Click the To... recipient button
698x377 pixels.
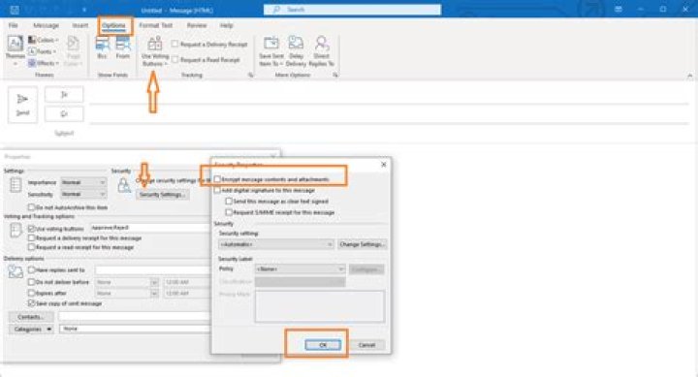pos(64,94)
